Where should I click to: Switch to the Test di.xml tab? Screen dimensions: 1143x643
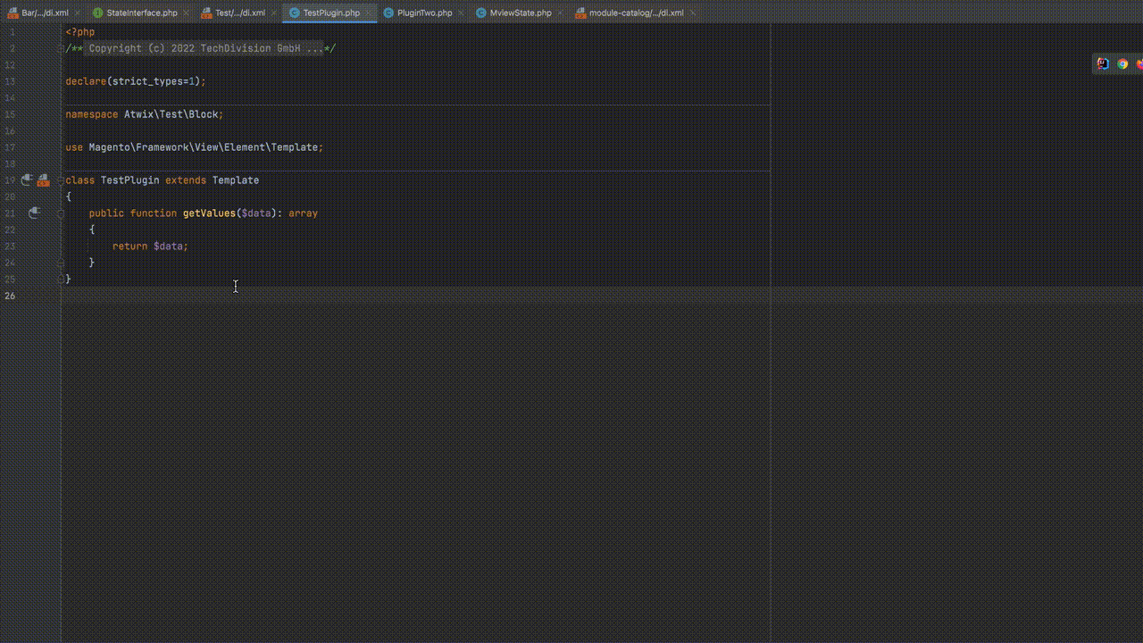click(x=239, y=13)
